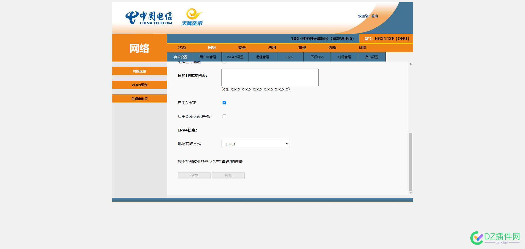Screen dimensions: 525x249
Task: Switch to the 远程管理 tab
Action: (x=262, y=57)
